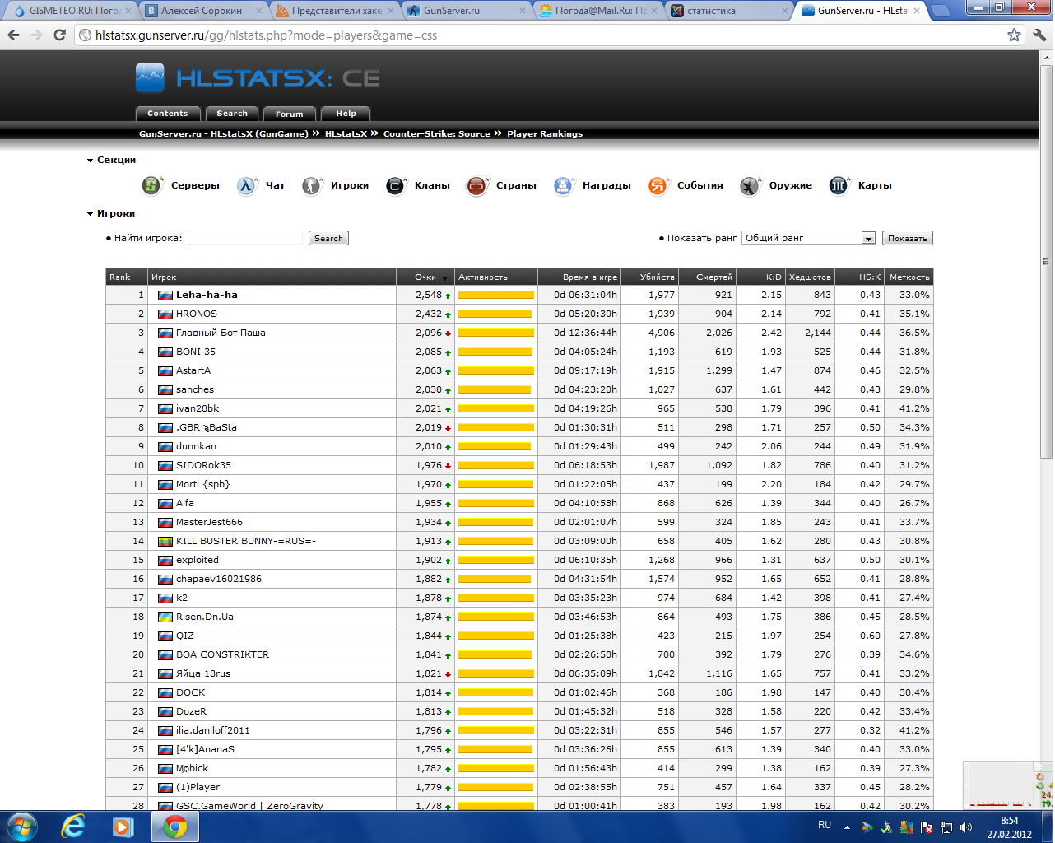Open the Forum menu tab

click(x=289, y=114)
